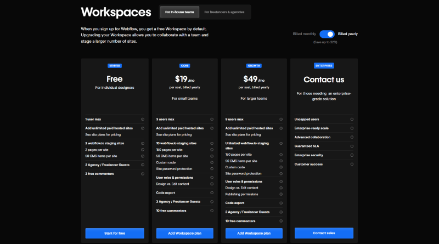Open info icon for Growth unlimited paid hosted sites

point(281,128)
